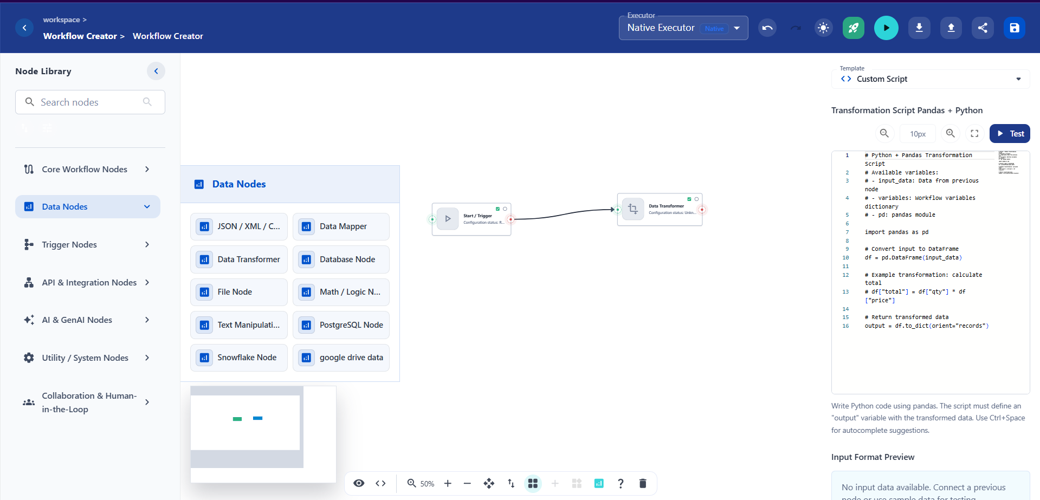Open help via the question mark icon
Image resolution: width=1040 pixels, height=500 pixels.
[x=621, y=483]
